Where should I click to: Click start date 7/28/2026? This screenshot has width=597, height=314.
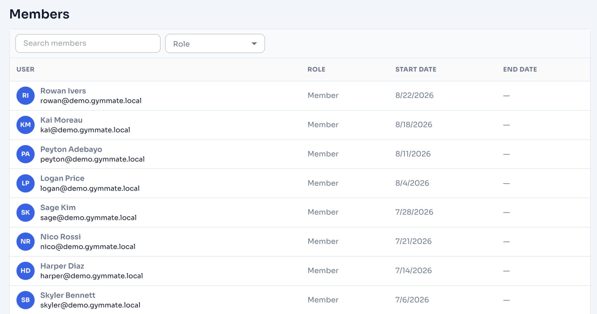414,212
